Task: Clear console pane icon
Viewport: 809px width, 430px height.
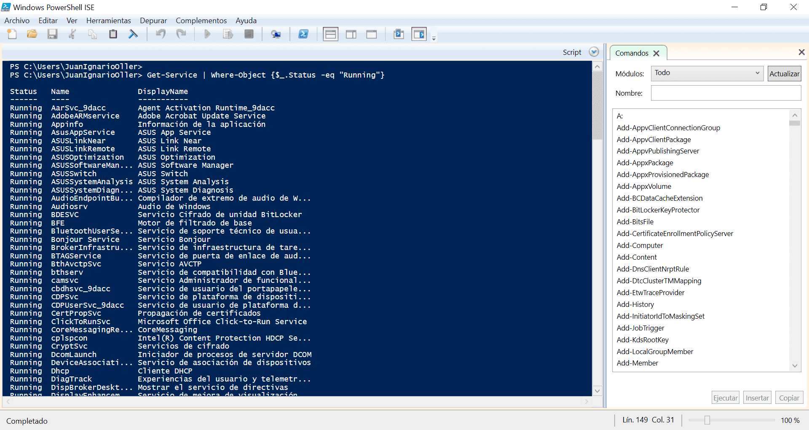Action: pos(133,34)
